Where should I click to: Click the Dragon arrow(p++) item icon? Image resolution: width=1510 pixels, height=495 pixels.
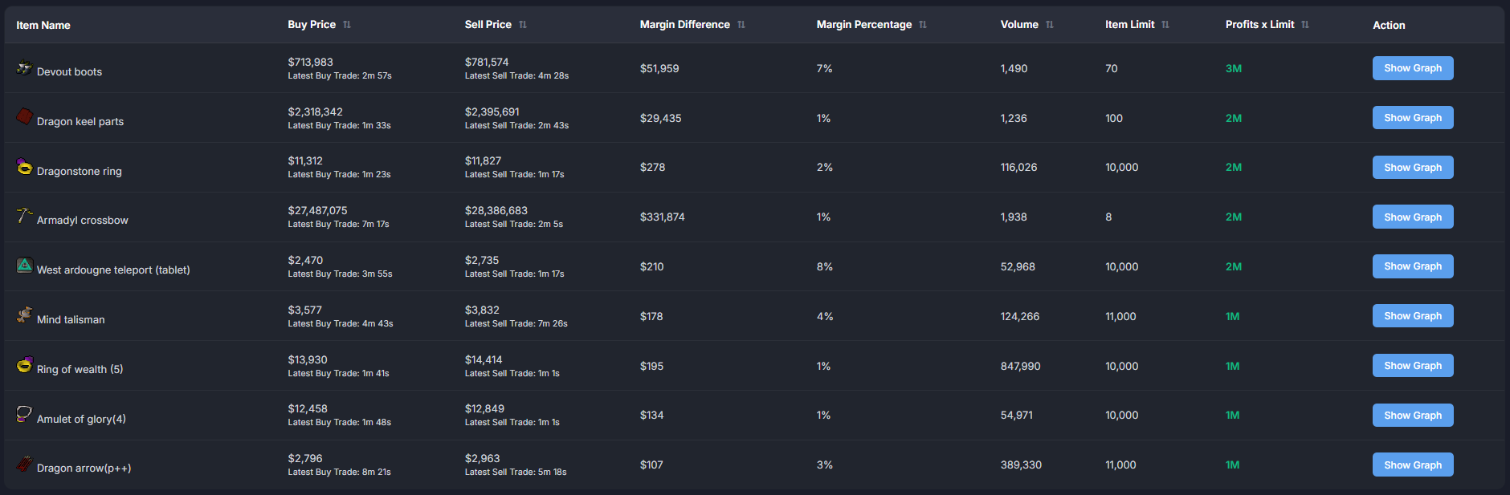click(25, 464)
